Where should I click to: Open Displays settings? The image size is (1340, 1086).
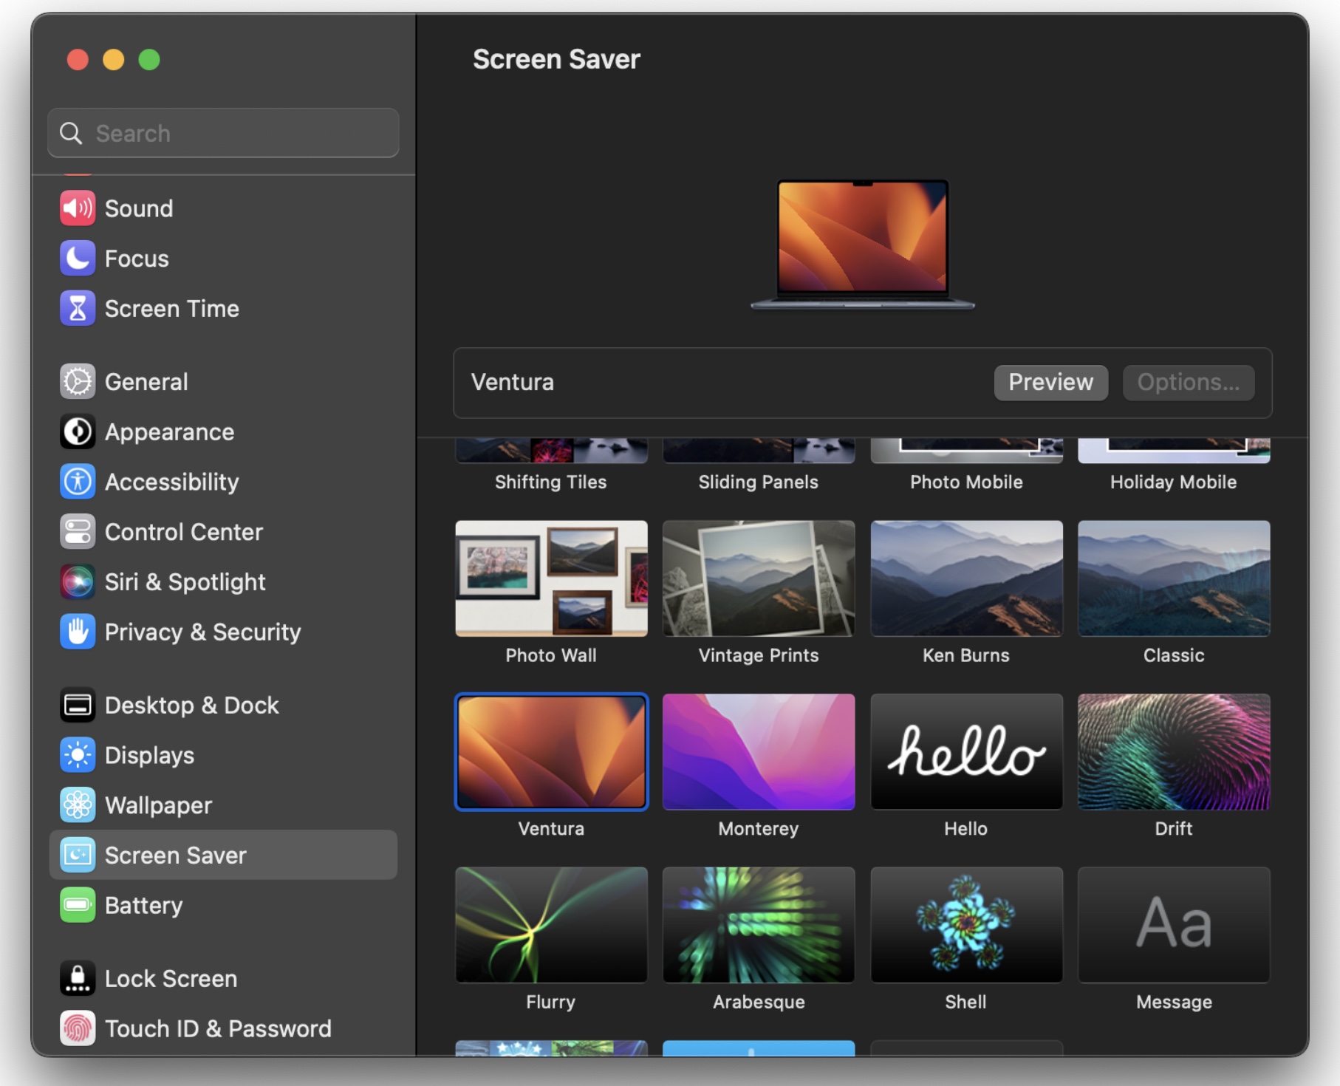click(223, 755)
